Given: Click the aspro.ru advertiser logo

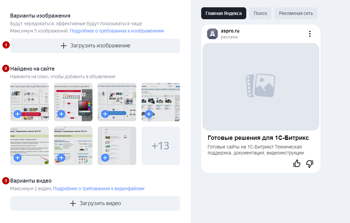Looking at the screenshot, I should pos(212,34).
